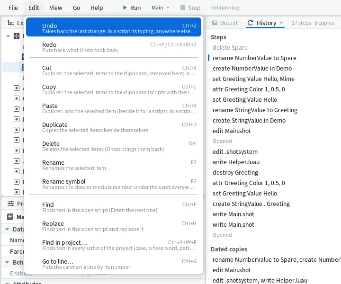Choose Duplicate from the Edit menu
Screen dimensions: 341x284
pyautogui.click(x=114, y=127)
